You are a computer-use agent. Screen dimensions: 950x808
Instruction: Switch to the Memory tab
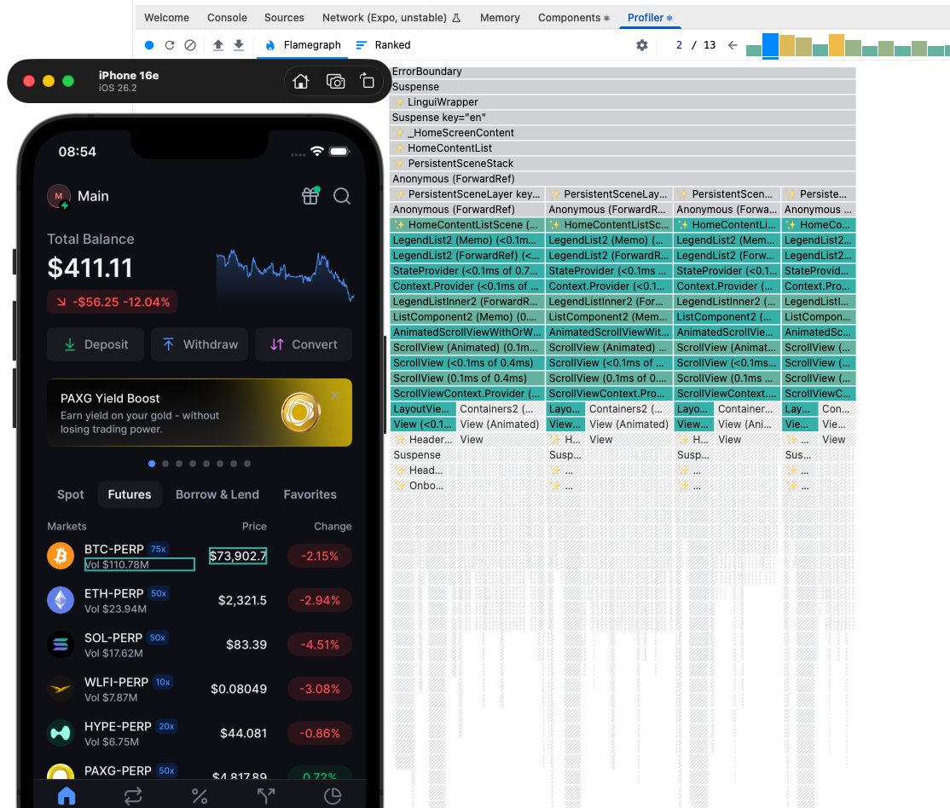pos(500,18)
